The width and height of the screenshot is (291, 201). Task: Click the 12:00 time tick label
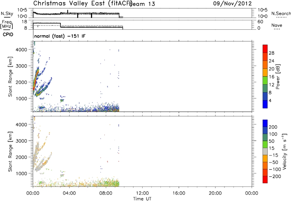[x=142, y=193]
